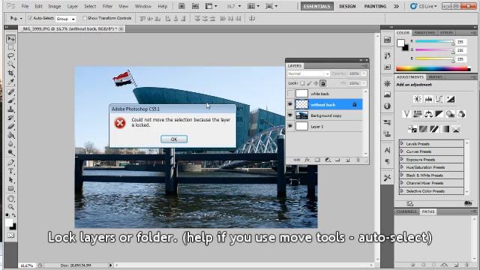Select the Move tool
Image resolution: width=480 pixels, height=270 pixels.
[x=11, y=39]
